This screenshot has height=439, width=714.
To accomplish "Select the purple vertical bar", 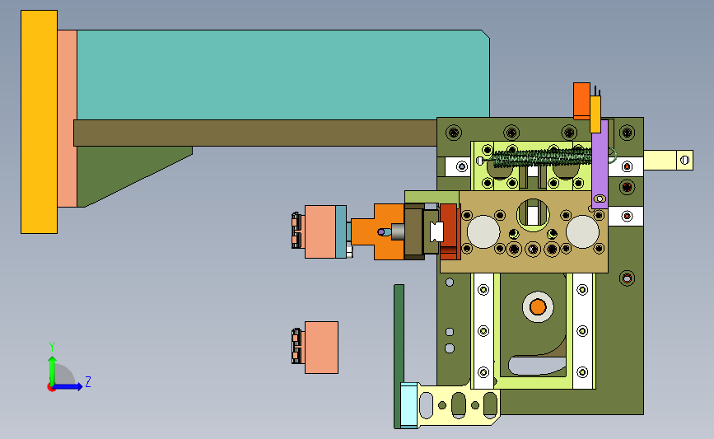I will pos(600,164).
